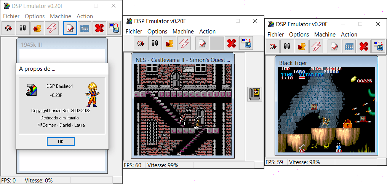387x184 pixels.
Task: Open Machine menu in left window
Action: (x=61, y=16)
